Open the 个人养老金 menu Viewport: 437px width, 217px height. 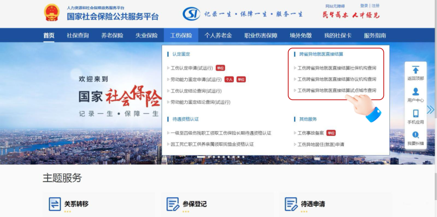tap(218, 35)
